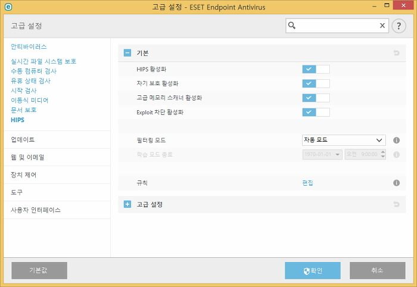
Task: Open the 안티바이러스 category
Action: tap(29, 47)
